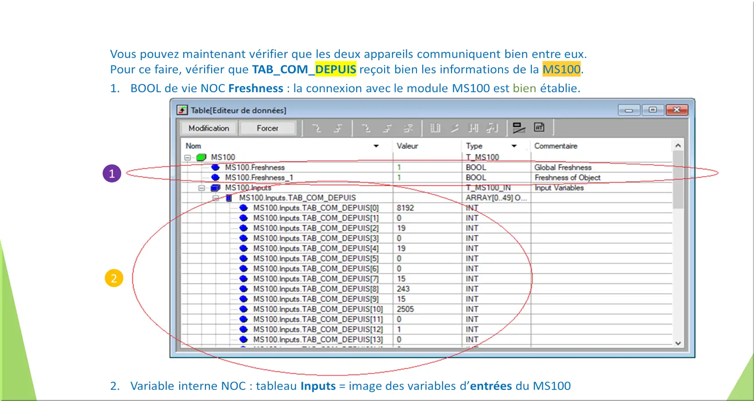Maximize the Table editor window
This screenshot has height=401, width=754.
(652, 110)
